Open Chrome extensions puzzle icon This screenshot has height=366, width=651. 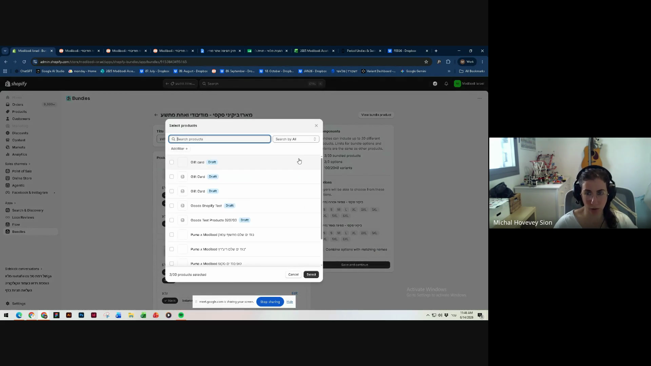tap(448, 62)
